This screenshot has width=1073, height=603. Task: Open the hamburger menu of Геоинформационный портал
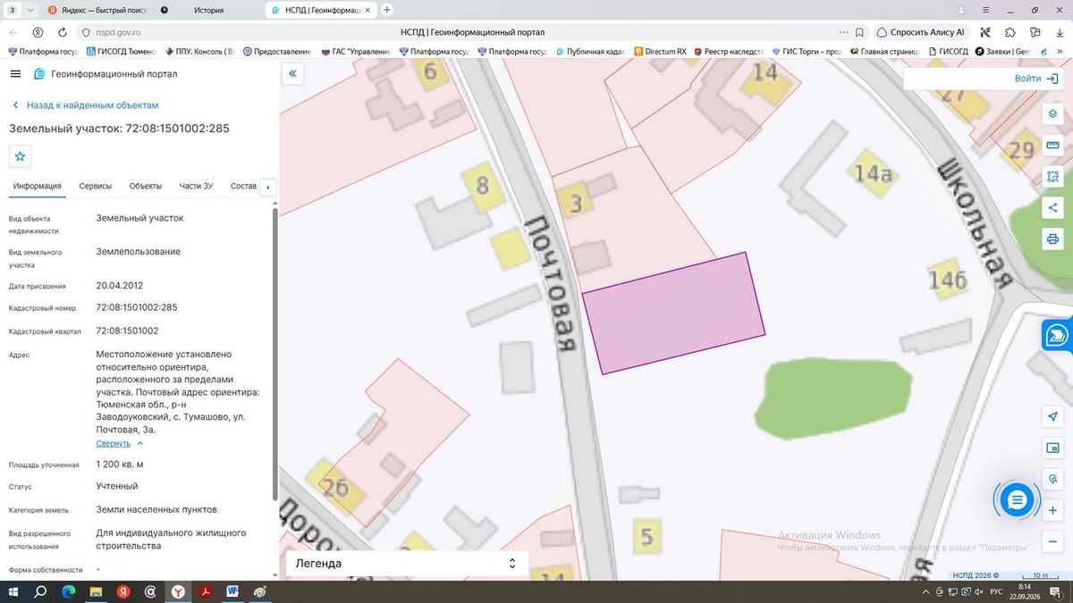coord(15,74)
